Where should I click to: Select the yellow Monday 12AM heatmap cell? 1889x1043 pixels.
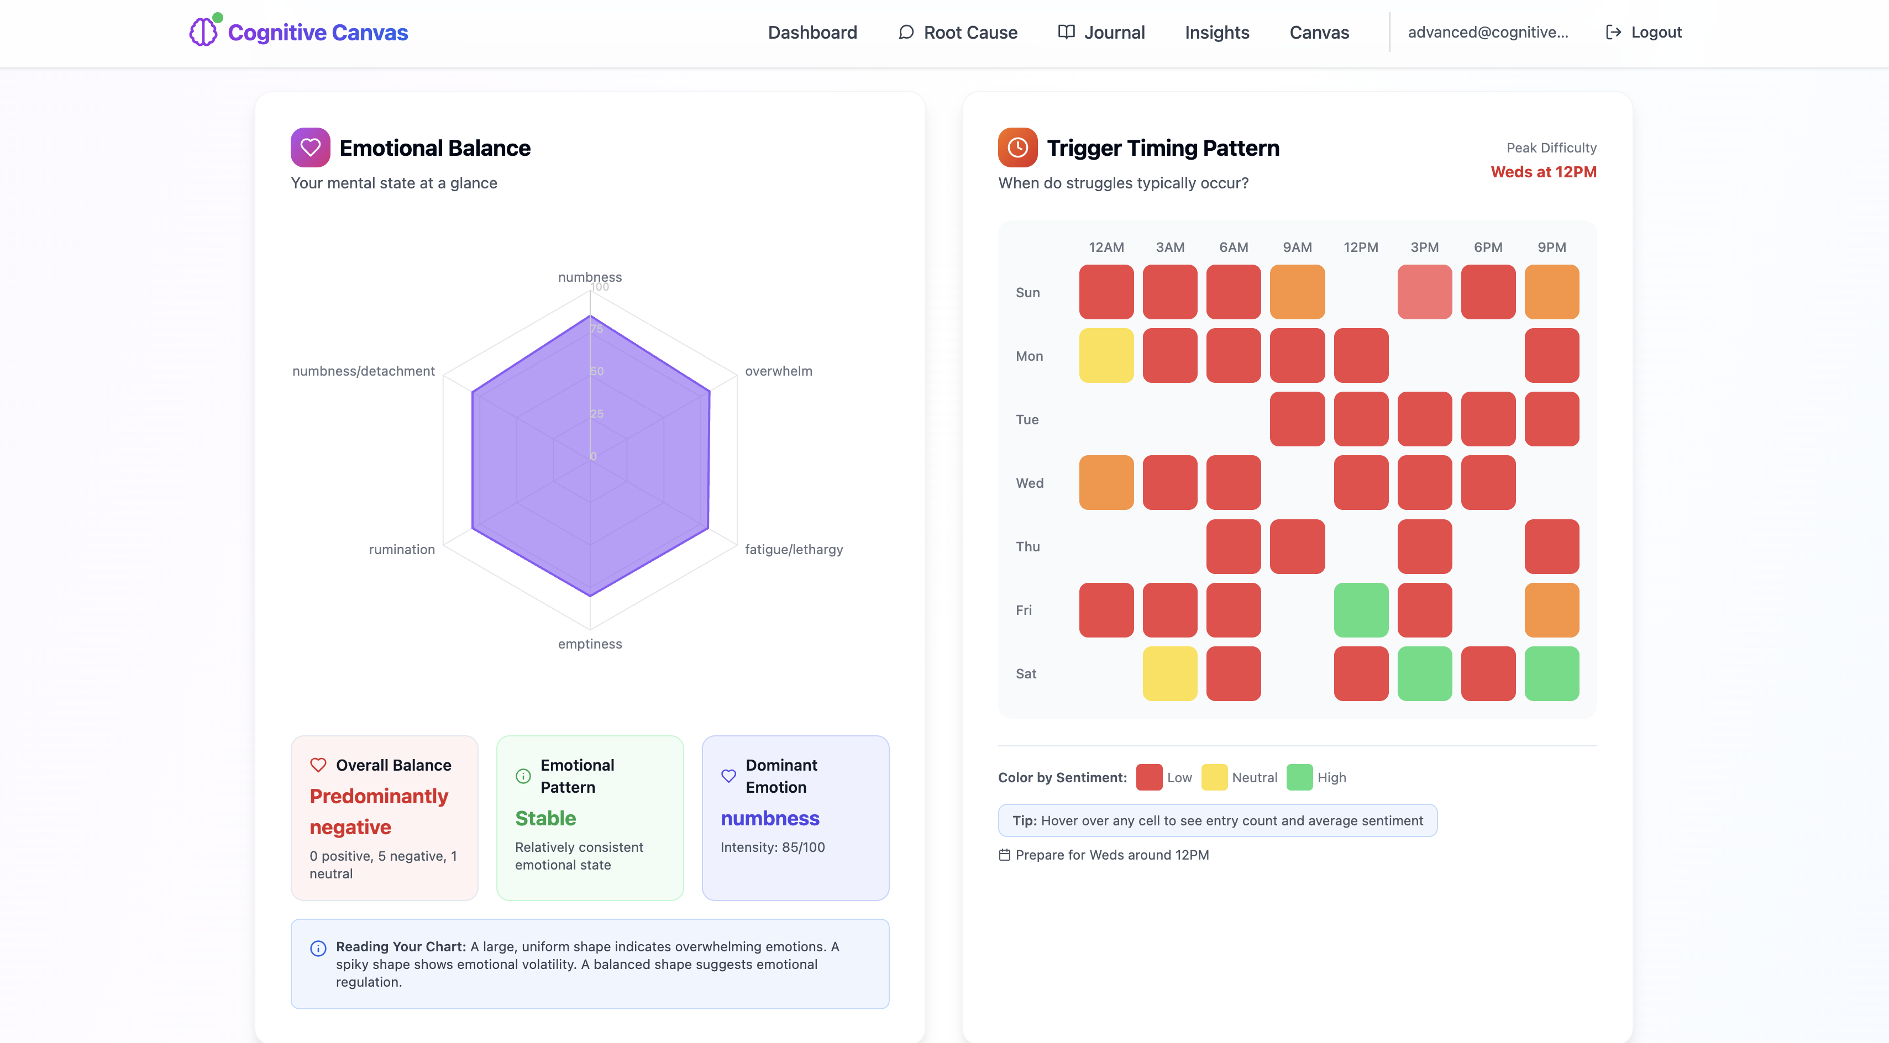coord(1106,355)
